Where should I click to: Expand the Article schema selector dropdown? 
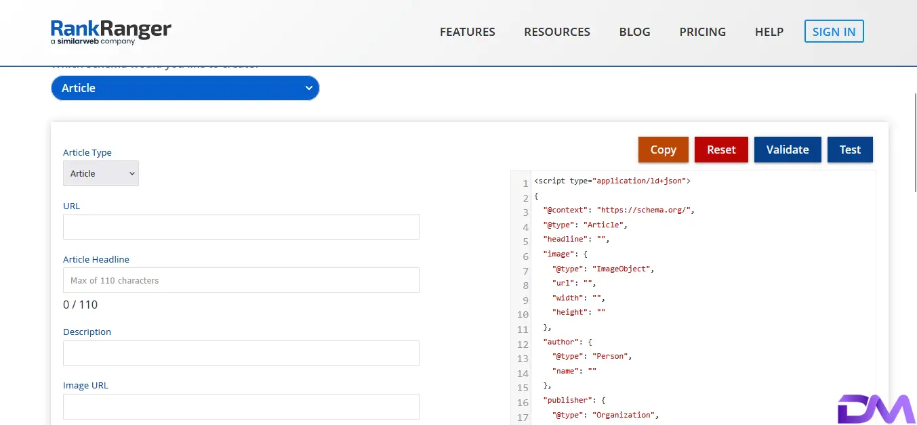185,88
